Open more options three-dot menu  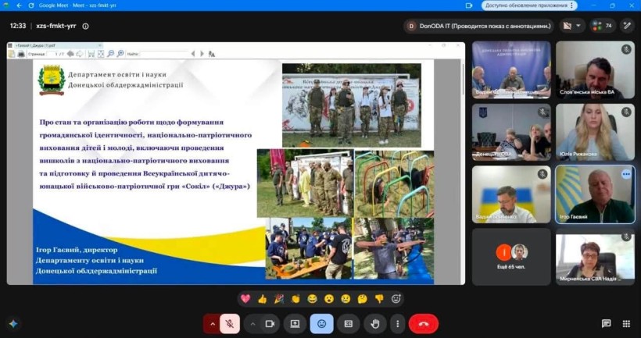[397, 324]
